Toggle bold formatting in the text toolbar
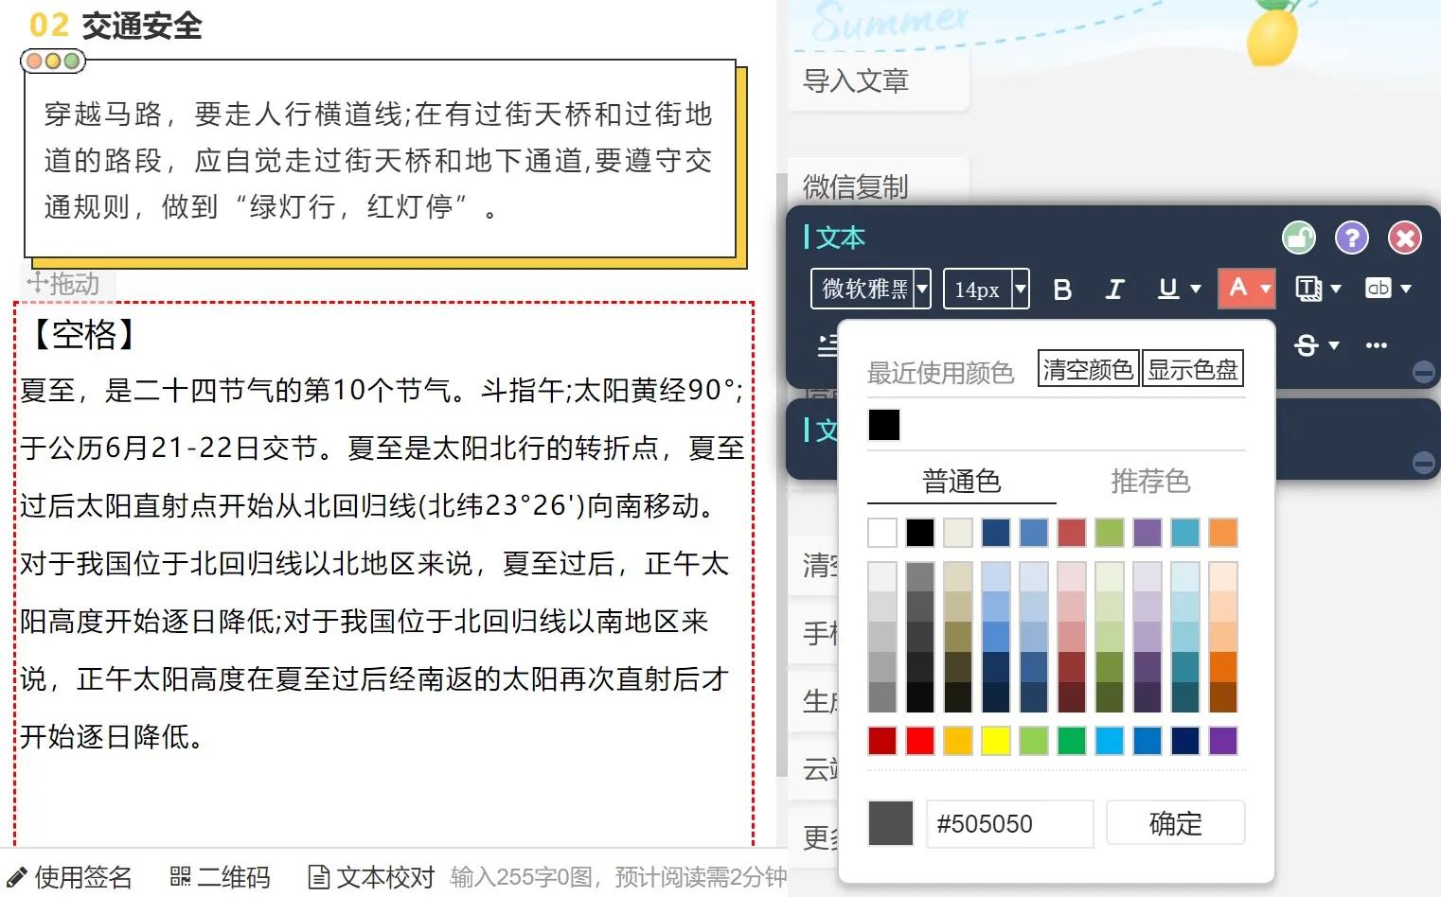Image resolution: width=1441 pixels, height=897 pixels. (x=1062, y=290)
